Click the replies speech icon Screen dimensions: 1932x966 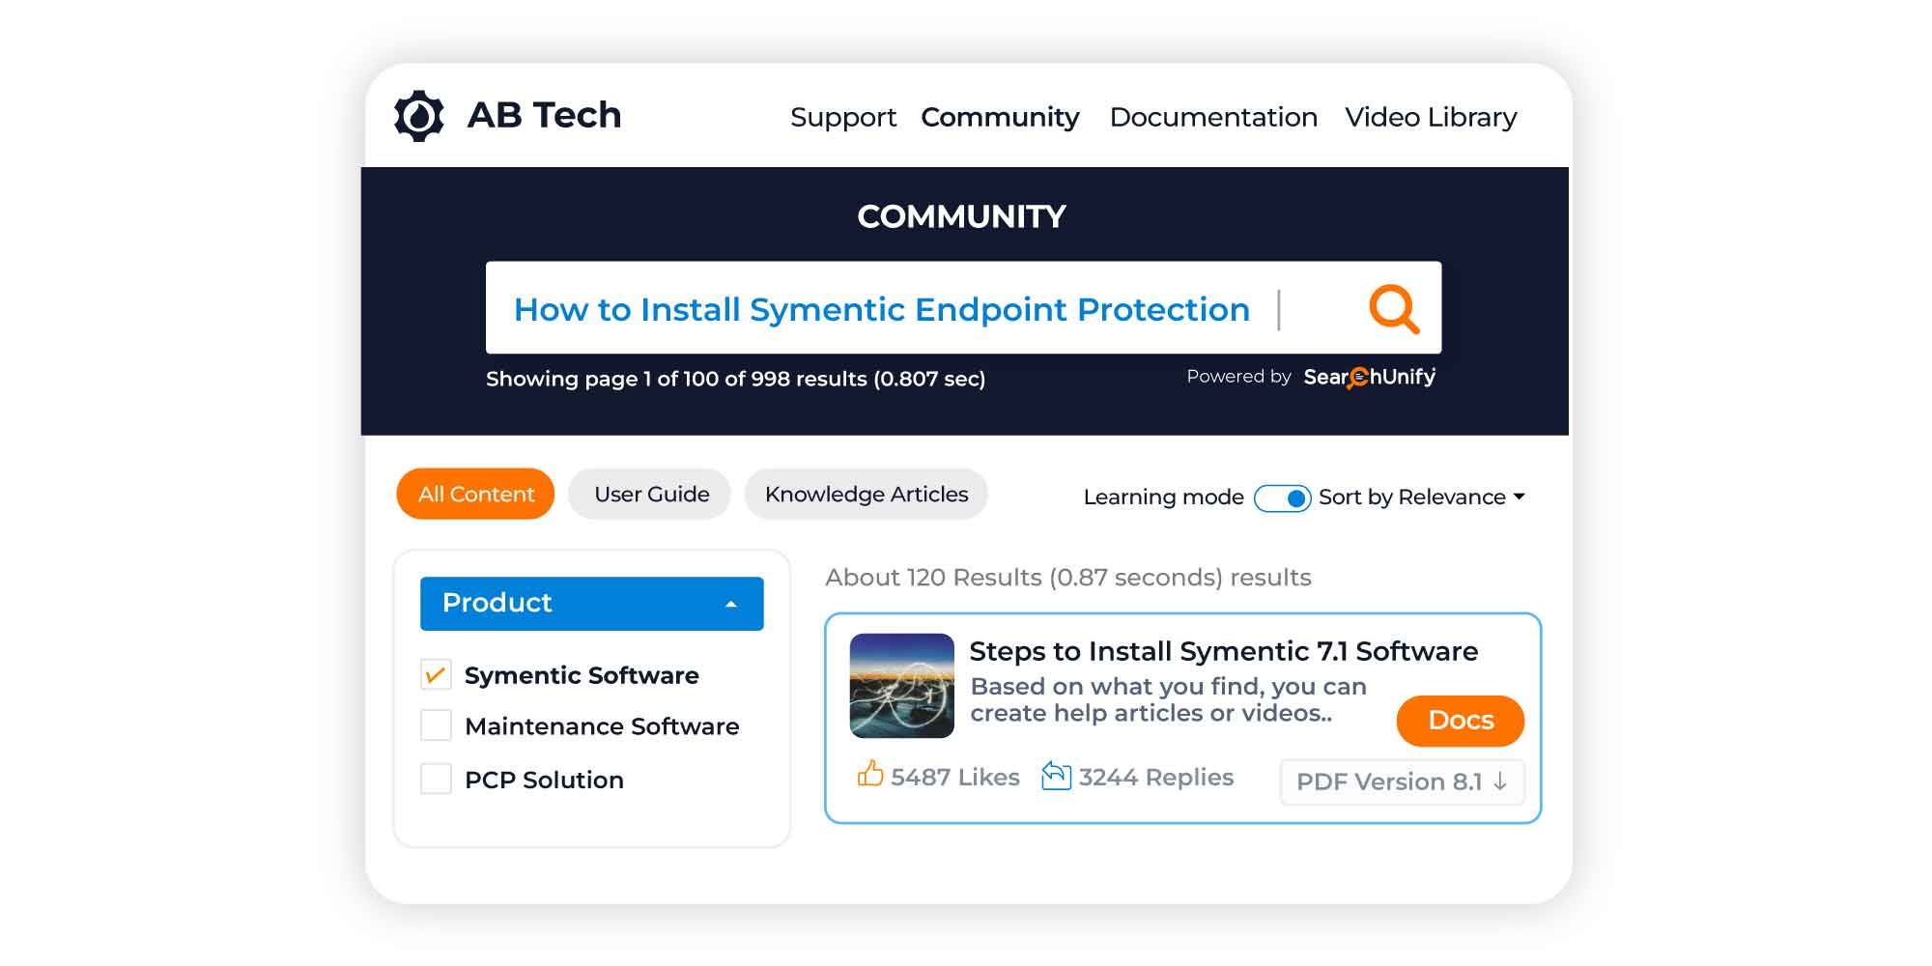tap(1058, 774)
